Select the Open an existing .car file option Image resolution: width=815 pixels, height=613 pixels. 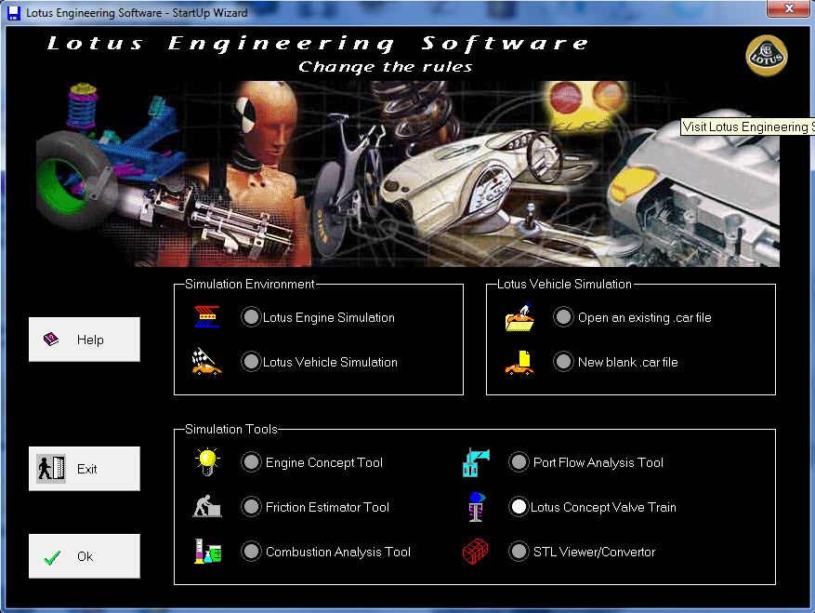[563, 316]
